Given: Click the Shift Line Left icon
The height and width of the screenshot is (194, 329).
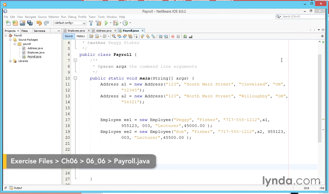Looking at the screenshot, I should click(160, 36).
